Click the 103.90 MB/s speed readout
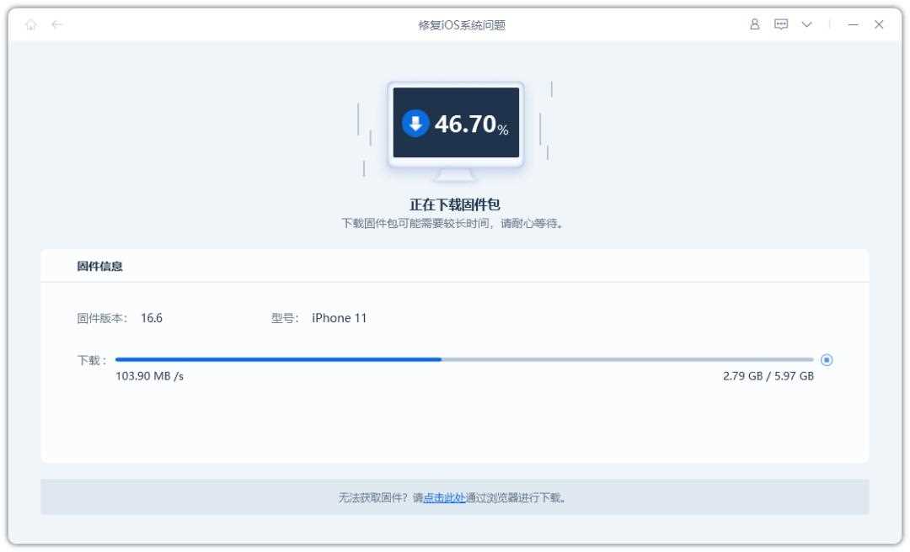The width and height of the screenshot is (910, 552). coord(149,376)
